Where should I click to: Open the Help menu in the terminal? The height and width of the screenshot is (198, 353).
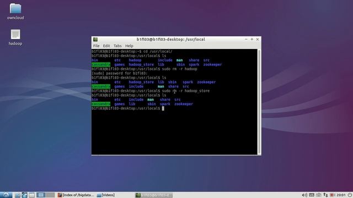(129, 46)
